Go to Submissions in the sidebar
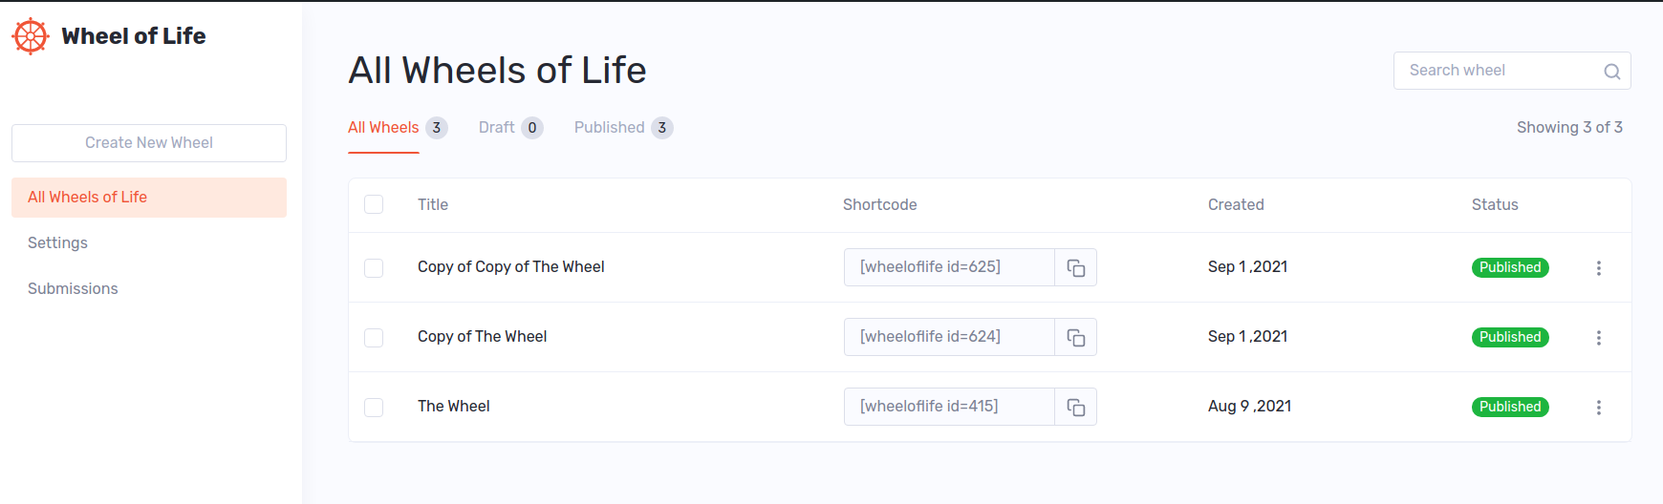 pyautogui.click(x=73, y=288)
